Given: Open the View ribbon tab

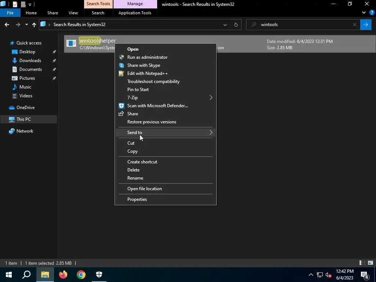Looking at the screenshot, I should coord(73,13).
